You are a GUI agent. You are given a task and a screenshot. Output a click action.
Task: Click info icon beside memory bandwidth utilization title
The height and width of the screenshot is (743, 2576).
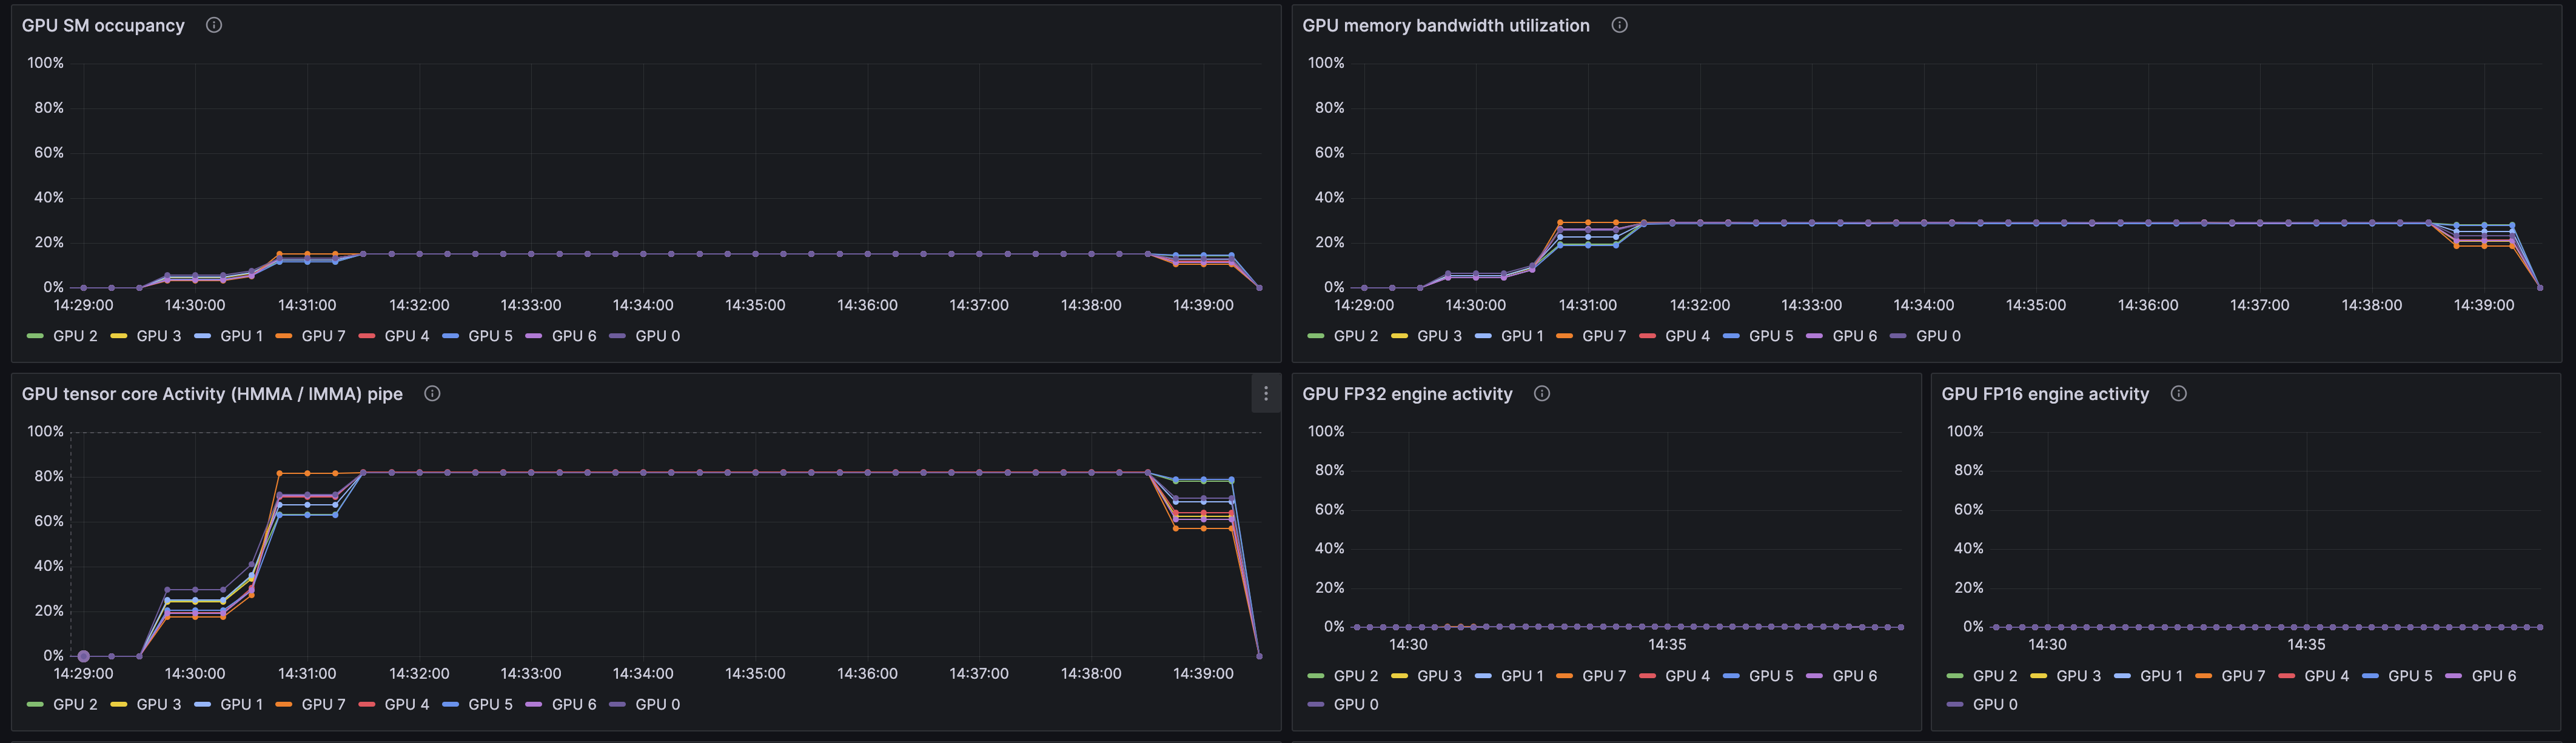pos(1619,25)
